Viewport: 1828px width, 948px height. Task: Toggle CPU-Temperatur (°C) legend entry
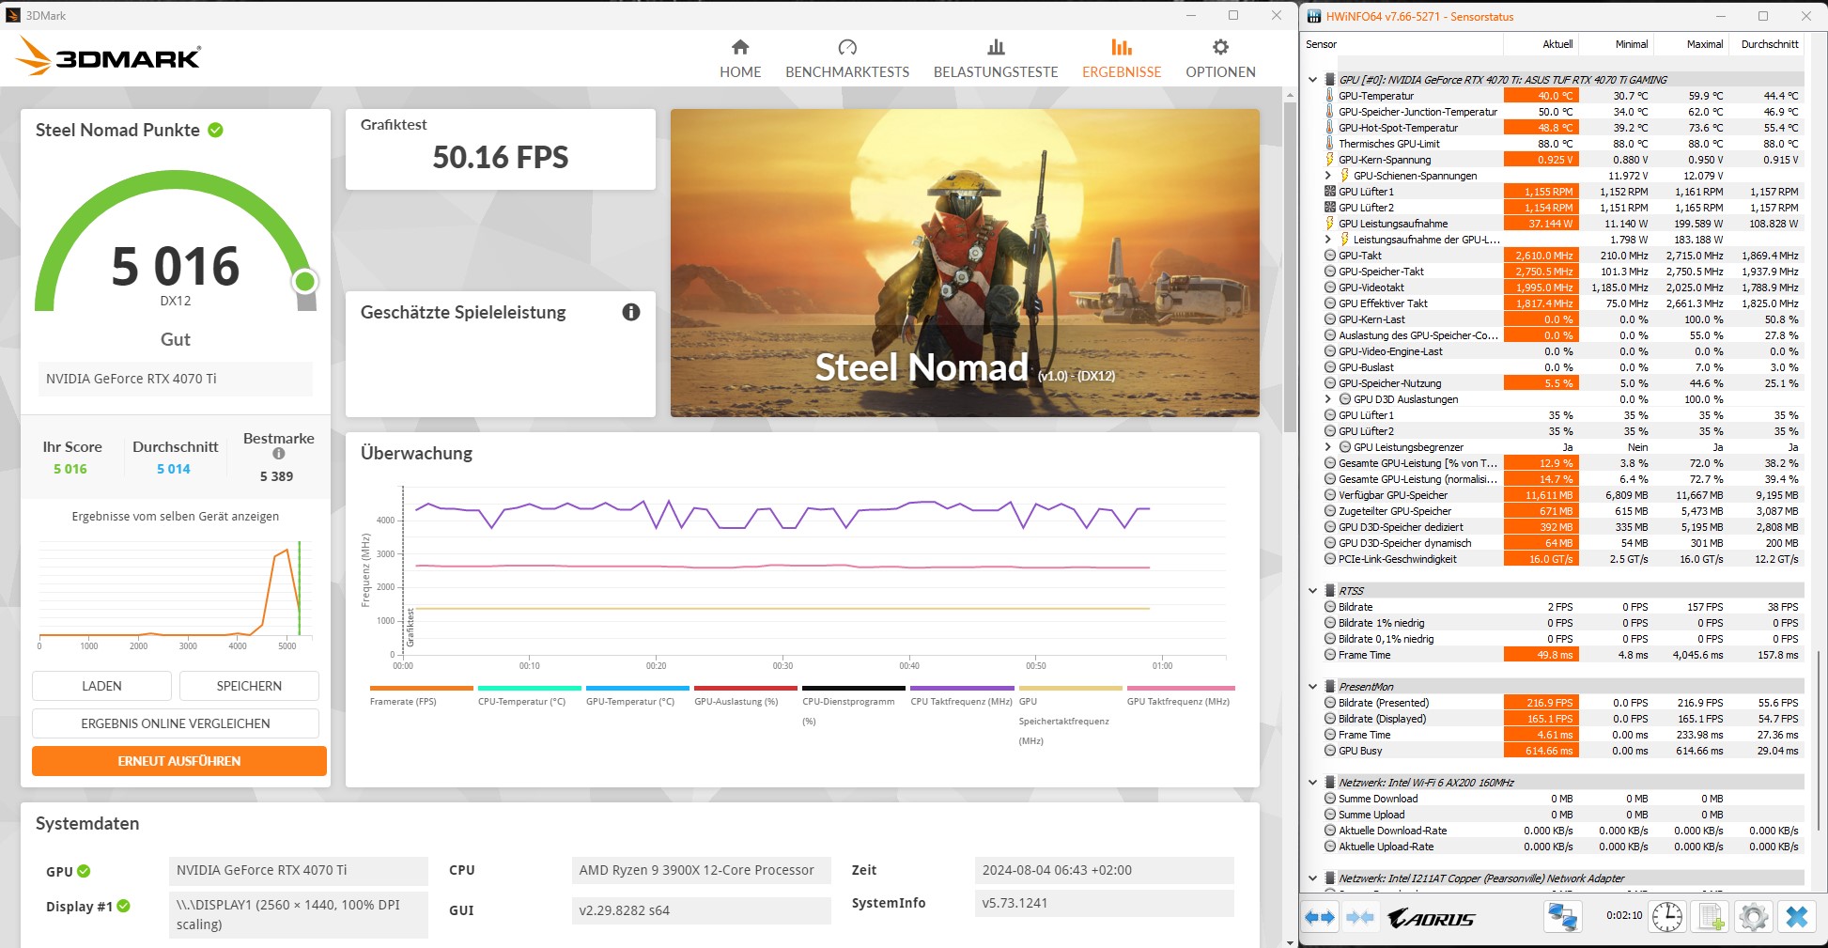point(529,695)
